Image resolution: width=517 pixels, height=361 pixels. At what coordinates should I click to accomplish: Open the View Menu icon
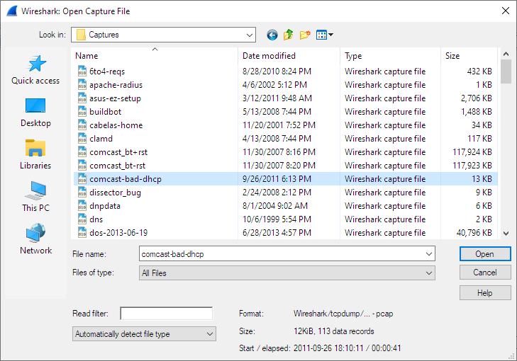click(324, 35)
